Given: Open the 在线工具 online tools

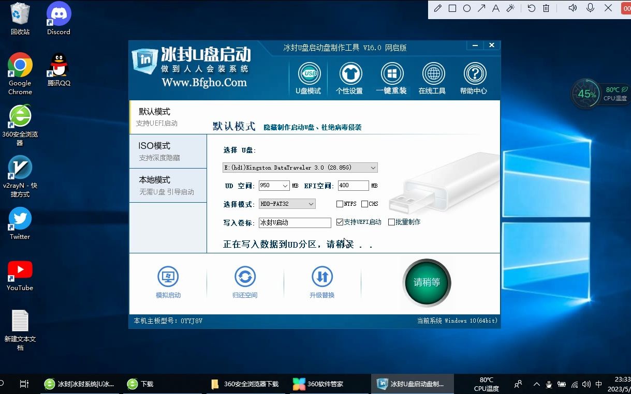Looking at the screenshot, I should tap(433, 77).
